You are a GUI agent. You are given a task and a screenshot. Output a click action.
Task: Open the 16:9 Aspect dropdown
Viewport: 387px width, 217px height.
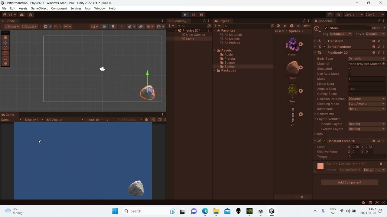tap(64, 120)
